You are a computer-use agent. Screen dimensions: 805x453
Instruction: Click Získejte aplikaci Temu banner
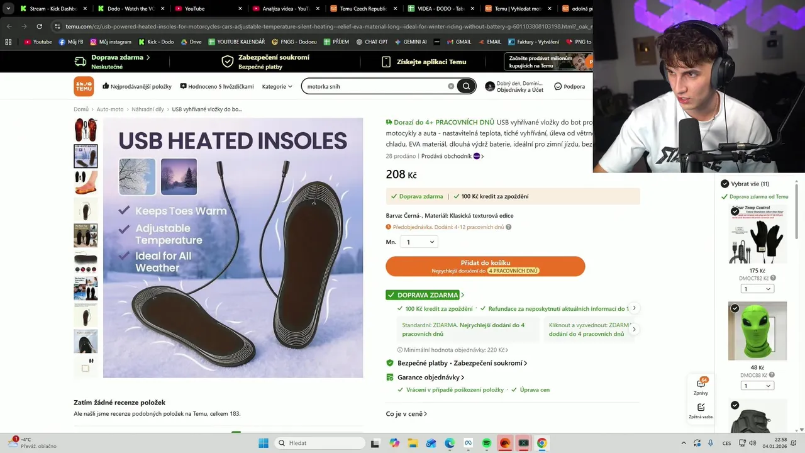(x=425, y=62)
